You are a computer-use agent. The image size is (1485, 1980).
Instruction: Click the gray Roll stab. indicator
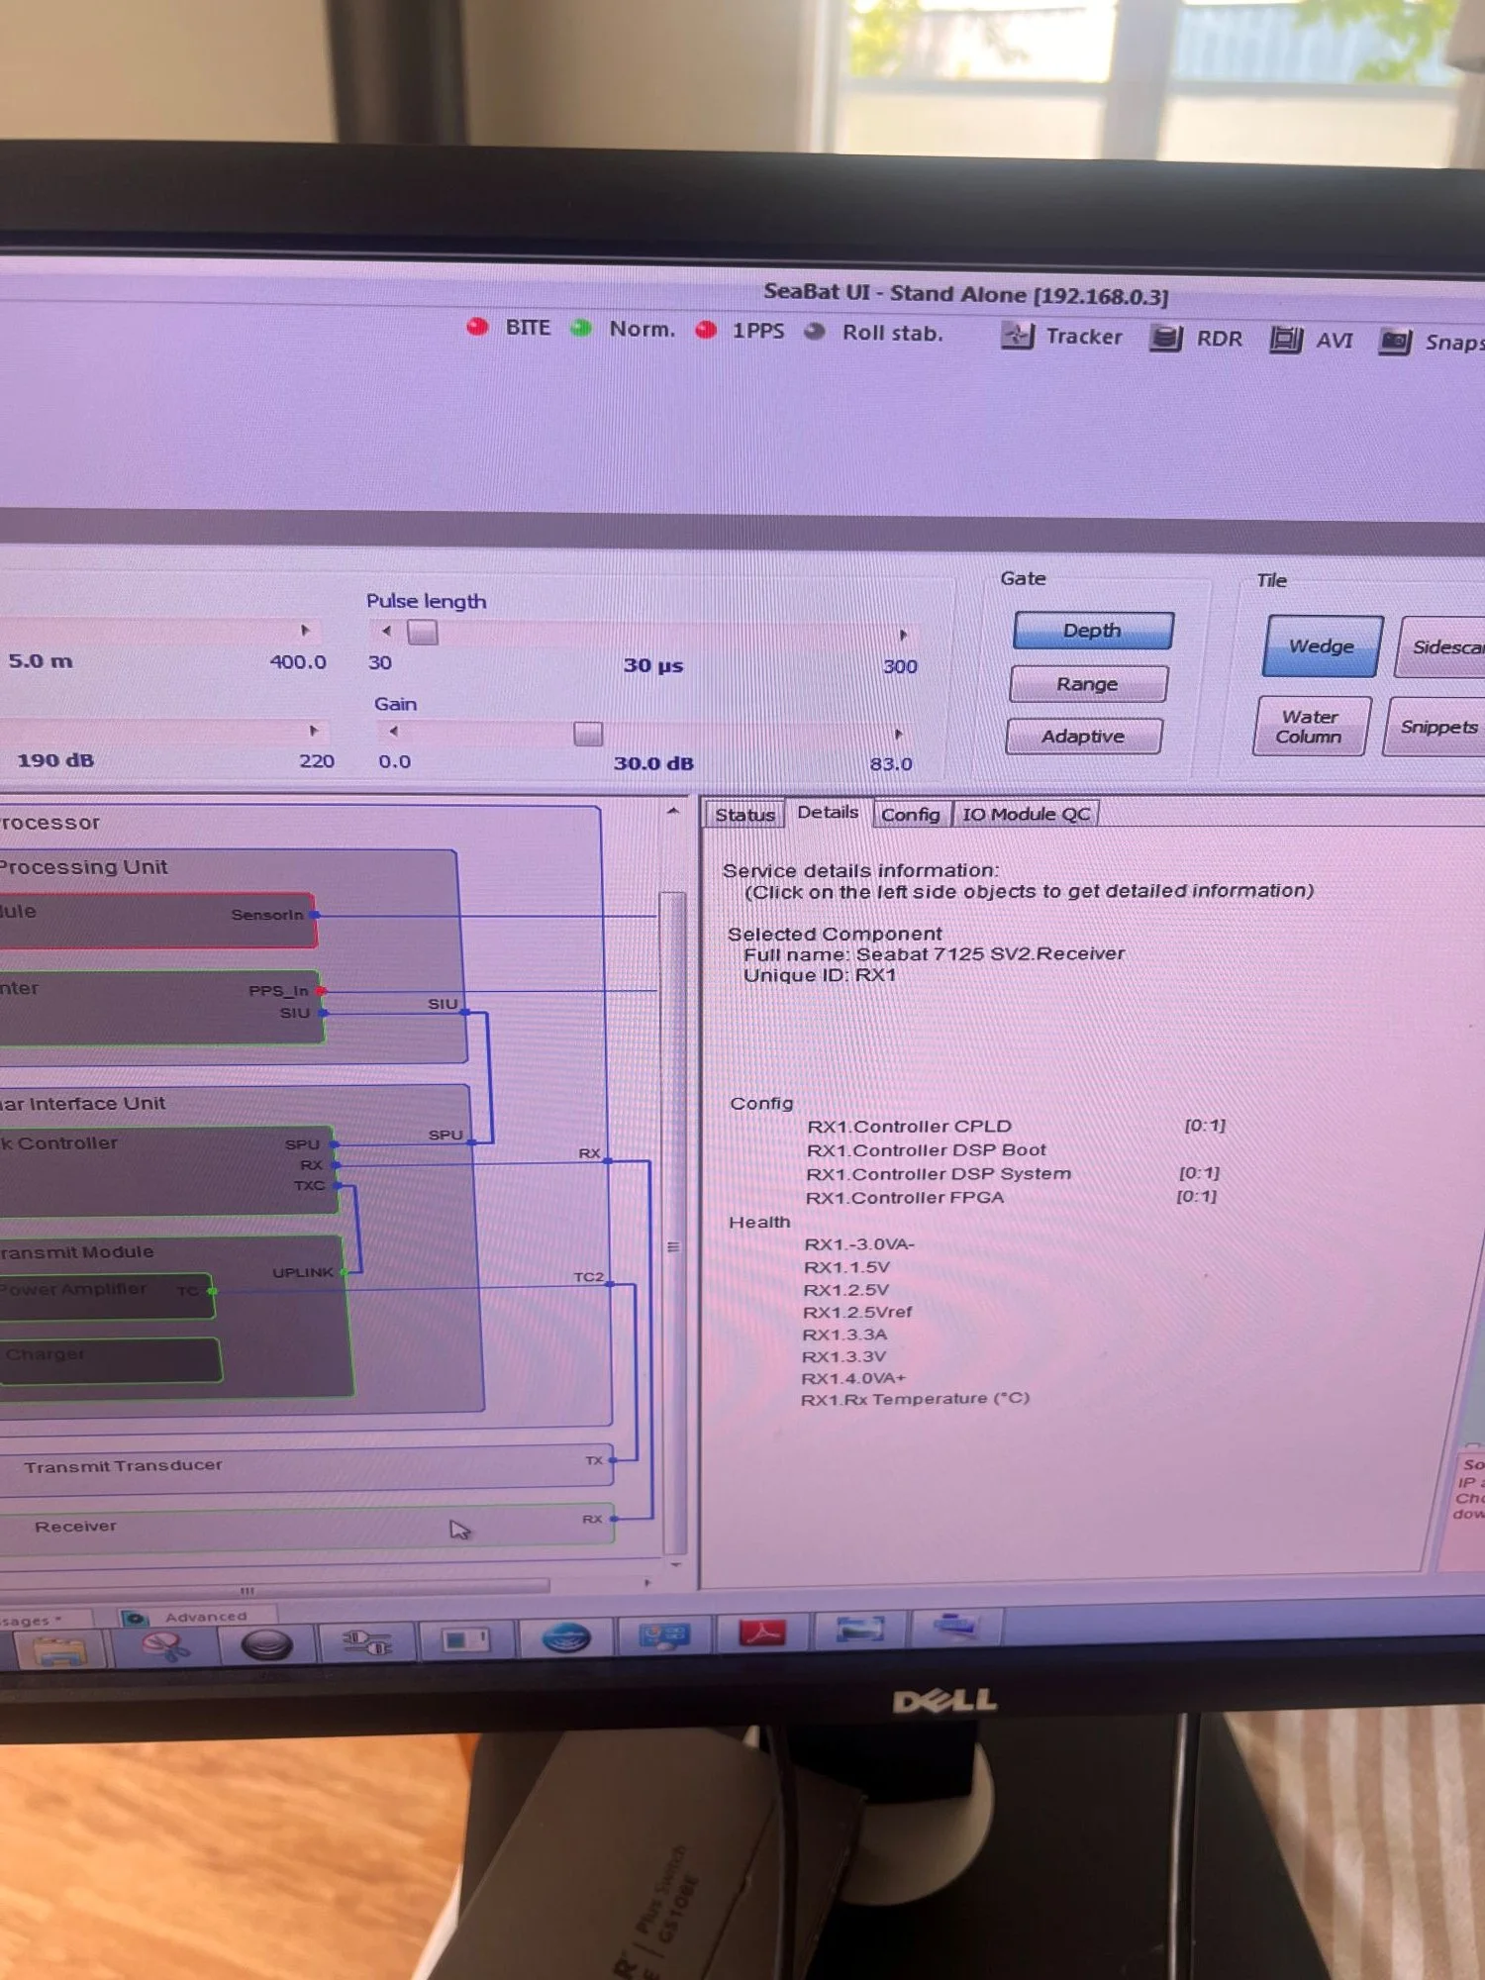coord(815,332)
